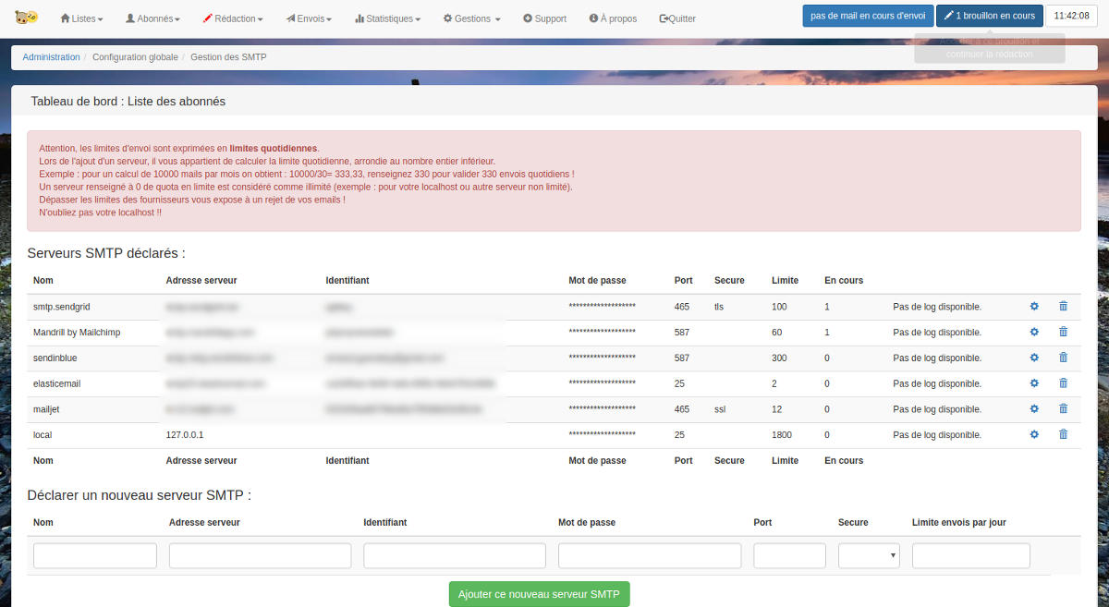Follow the Administration breadcrumb link
This screenshot has width=1109, height=607.
pos(51,56)
